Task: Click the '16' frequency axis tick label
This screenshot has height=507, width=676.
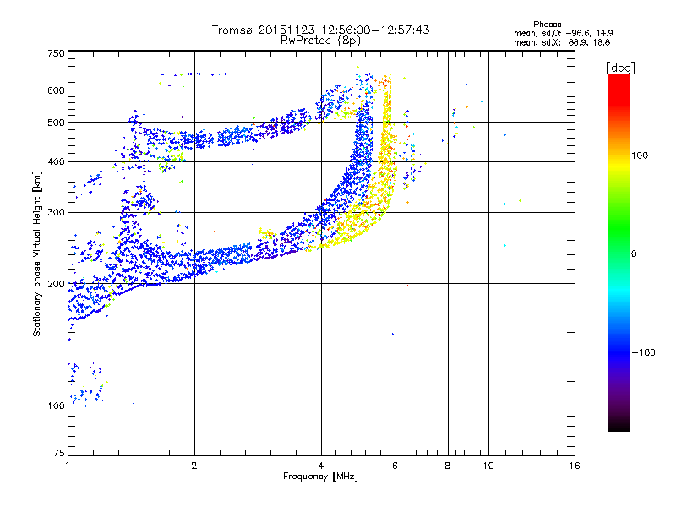Action: (575, 466)
